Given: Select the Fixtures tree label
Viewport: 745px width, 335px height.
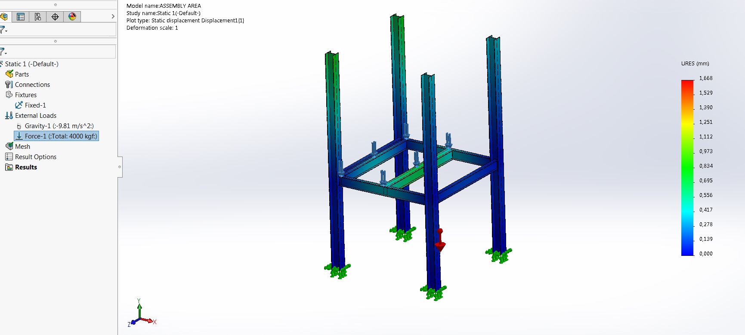Looking at the screenshot, I should (26, 95).
